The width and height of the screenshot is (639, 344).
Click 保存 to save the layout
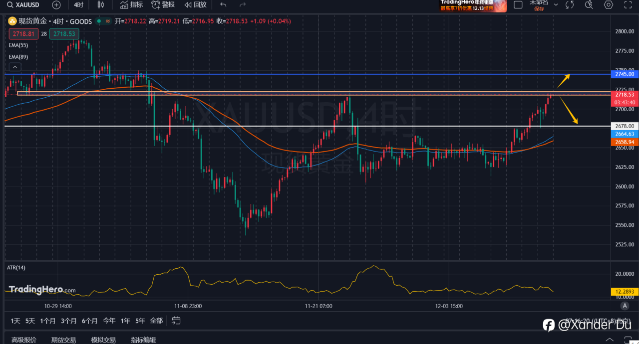tap(539, 8)
